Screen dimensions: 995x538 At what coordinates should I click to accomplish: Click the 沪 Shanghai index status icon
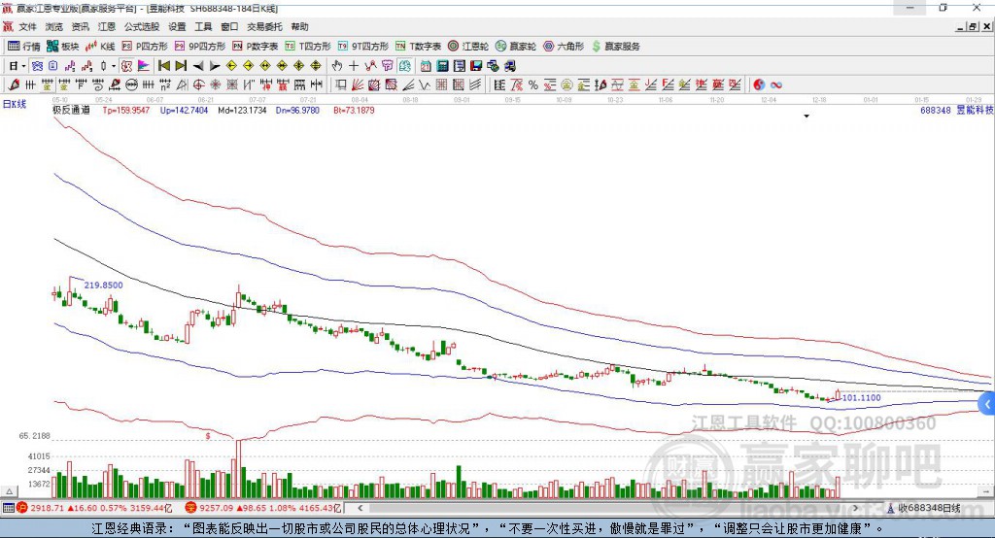point(22,508)
